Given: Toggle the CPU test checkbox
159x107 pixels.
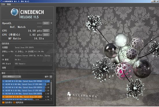Looking at the screenshot, I should [51, 31].
